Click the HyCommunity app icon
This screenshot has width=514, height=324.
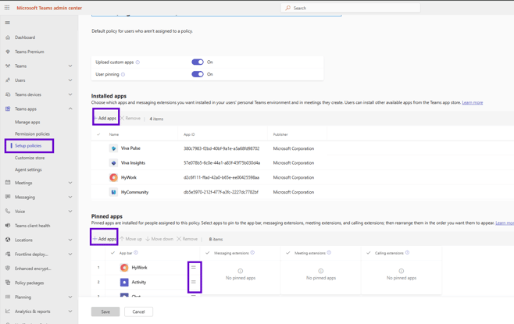click(113, 192)
